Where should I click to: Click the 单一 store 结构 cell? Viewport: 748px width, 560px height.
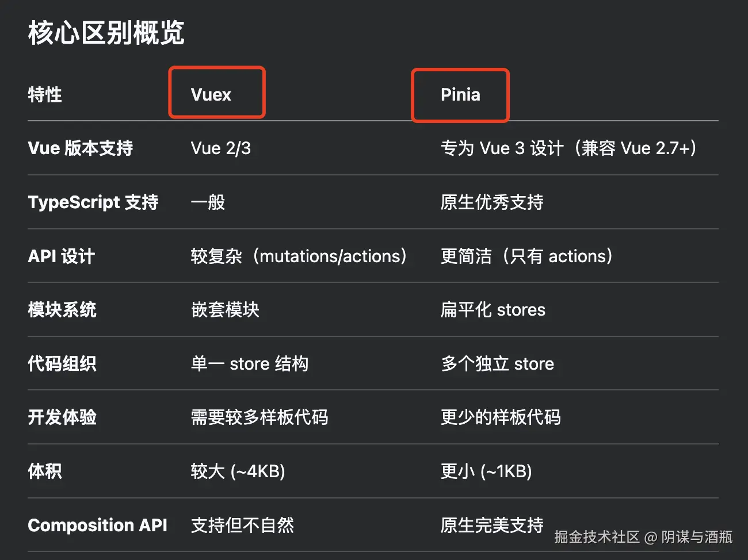coord(250,364)
